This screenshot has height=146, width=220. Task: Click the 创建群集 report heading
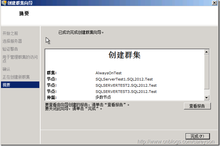point(124,55)
